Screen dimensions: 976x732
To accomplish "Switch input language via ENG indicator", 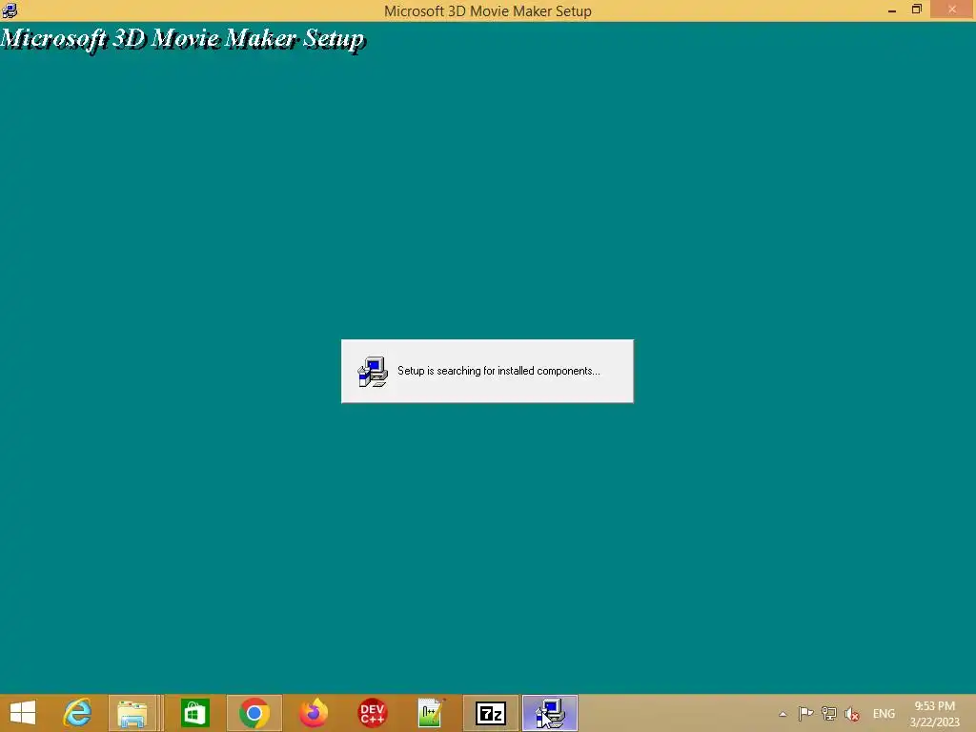I will 884,714.
